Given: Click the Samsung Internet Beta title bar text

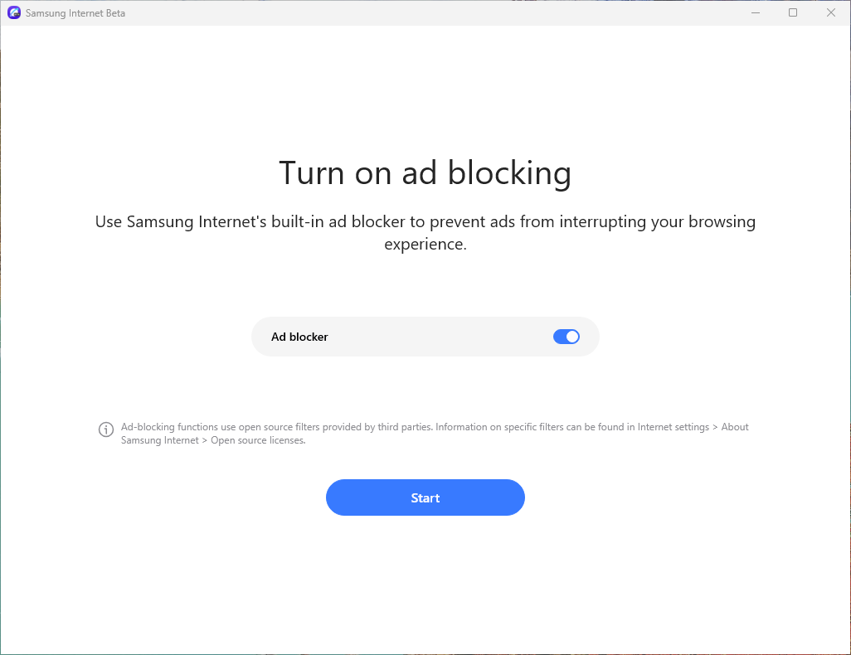Looking at the screenshot, I should click(75, 12).
